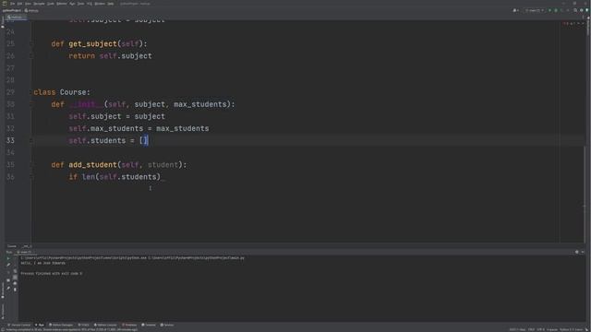Click the stop icon in Run panel
Viewport: 591px width, 332px height.
click(8, 273)
